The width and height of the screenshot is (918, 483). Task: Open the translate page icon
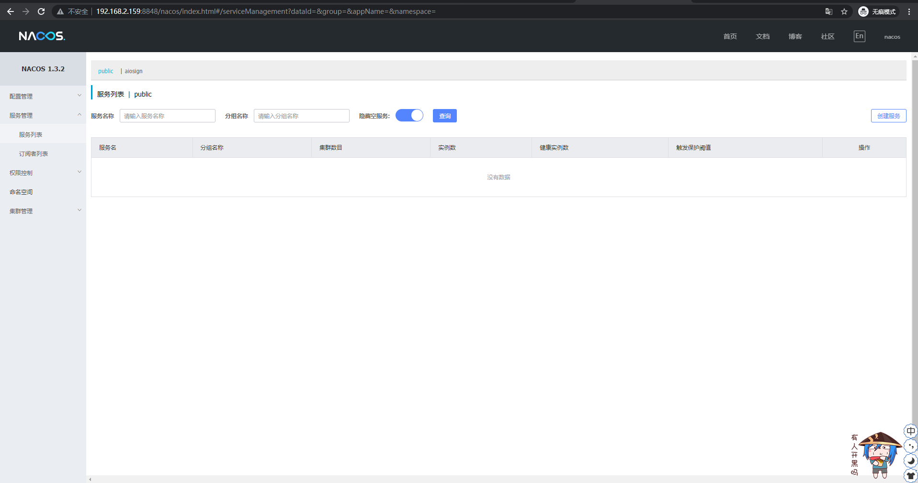[829, 11]
